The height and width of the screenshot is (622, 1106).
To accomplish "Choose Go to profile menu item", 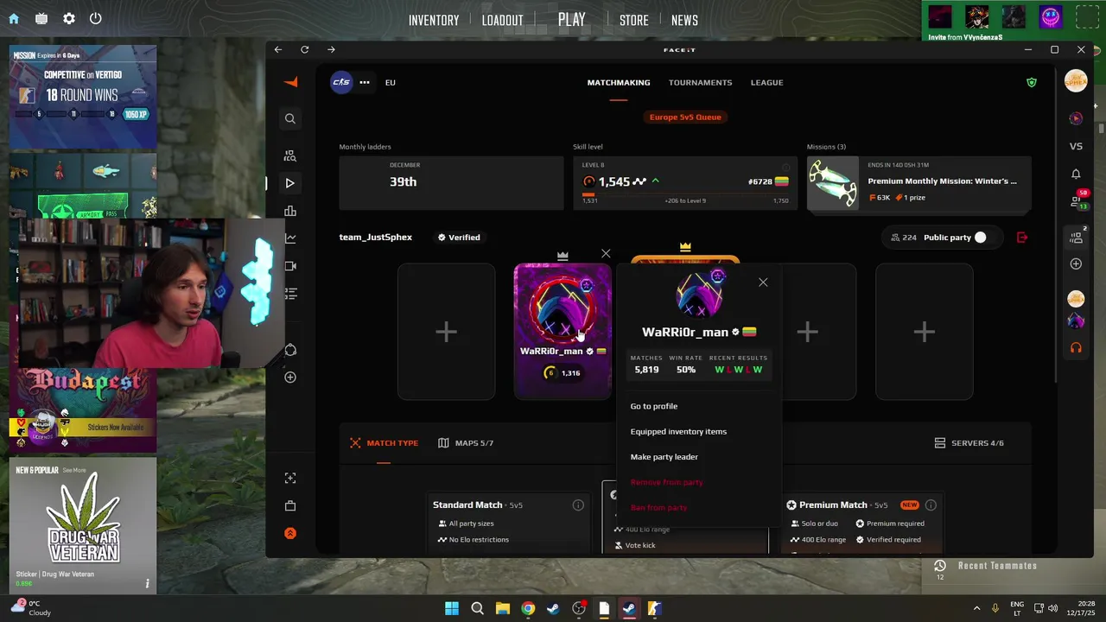I will tap(654, 406).
